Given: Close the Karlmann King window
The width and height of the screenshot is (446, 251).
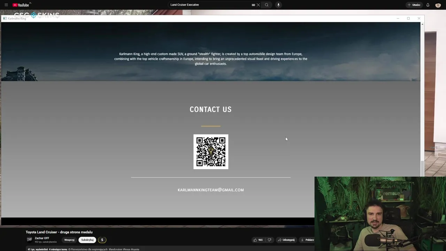Looking at the screenshot, I should pyautogui.click(x=419, y=18).
